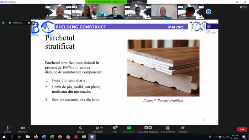249x140 pixels.
Task: Toggle Unmute microphone
Action: click(7, 129)
